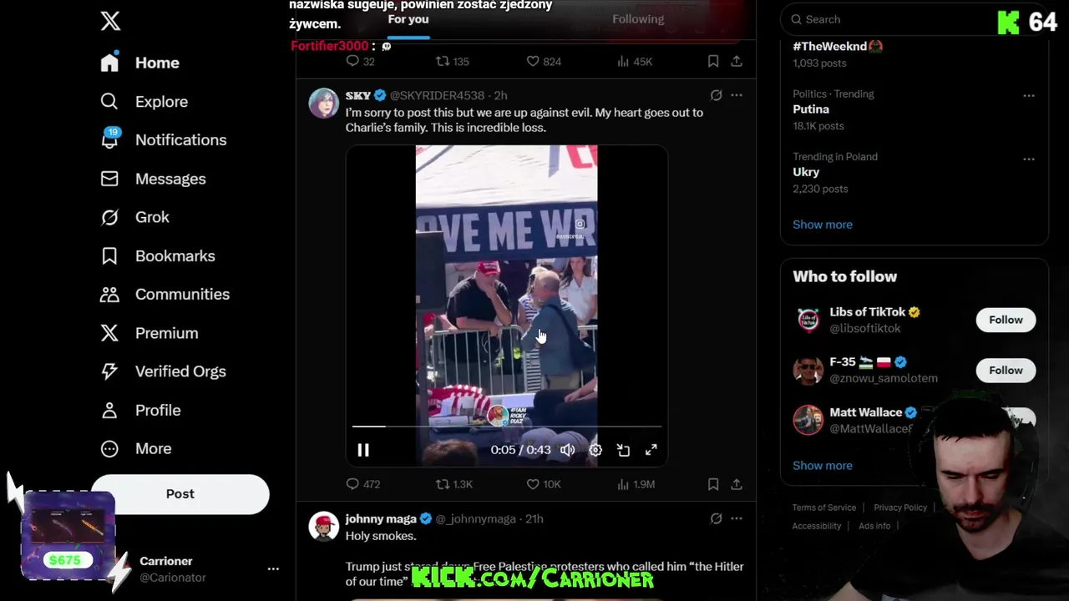Viewport: 1069px width, 601px height.
Task: Open Ads info link
Action: pos(874,526)
